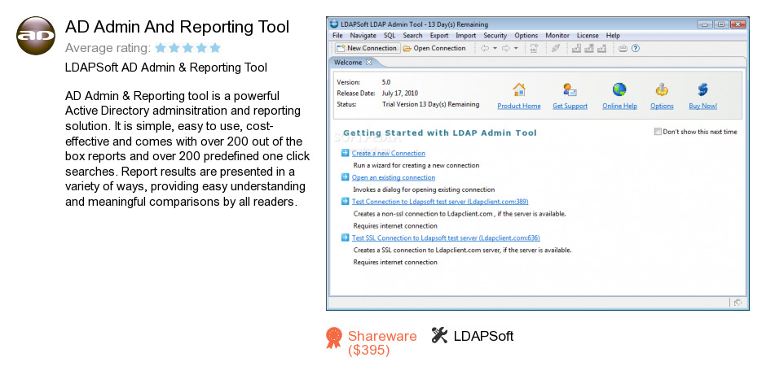Click the print icon in toolbar
The width and height of the screenshot is (766, 379).
coord(623,48)
